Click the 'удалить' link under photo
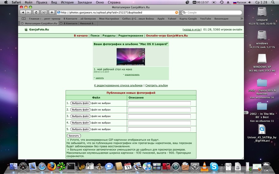 [x=100, y=78]
